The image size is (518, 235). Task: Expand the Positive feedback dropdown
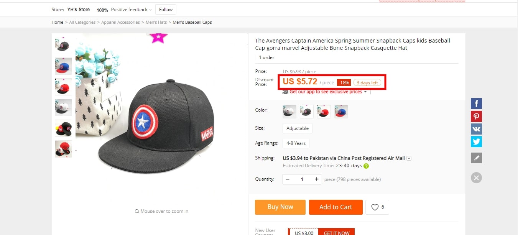coord(150,10)
